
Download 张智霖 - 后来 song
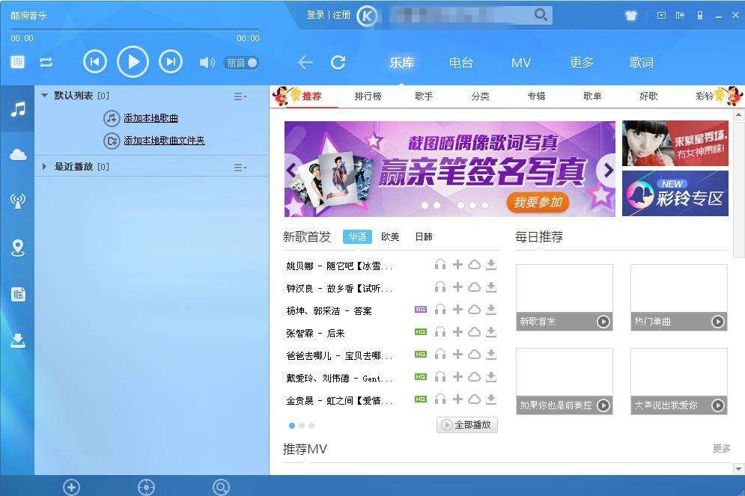[x=491, y=331]
